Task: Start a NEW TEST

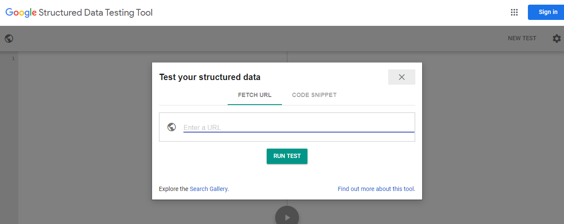Action: coord(522,39)
